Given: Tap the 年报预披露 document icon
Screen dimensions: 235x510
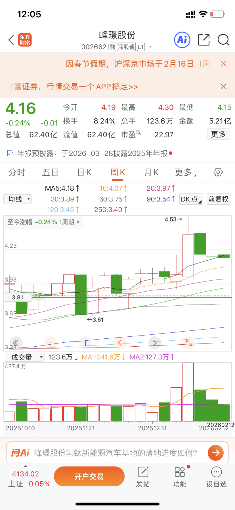Looking at the screenshot, I should (10, 153).
